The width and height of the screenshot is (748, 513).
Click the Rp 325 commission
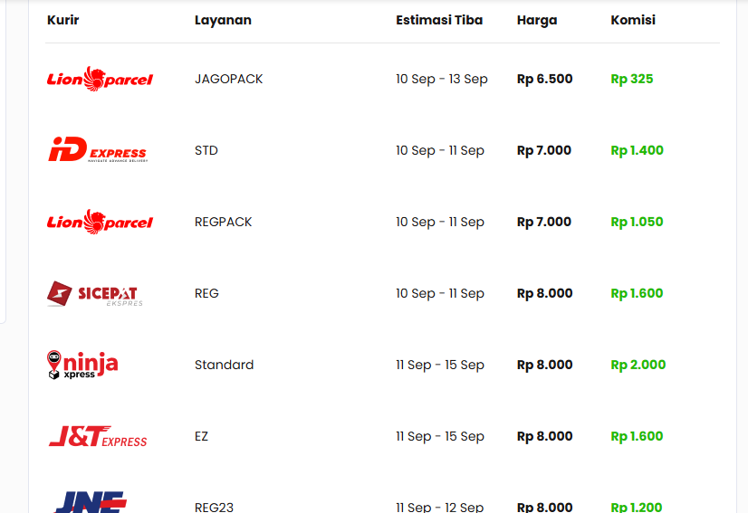tap(632, 79)
